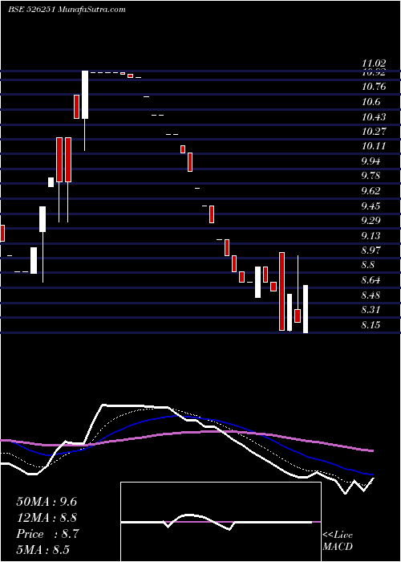
Task: Click the <<Live MACD label
Action: [338, 541]
